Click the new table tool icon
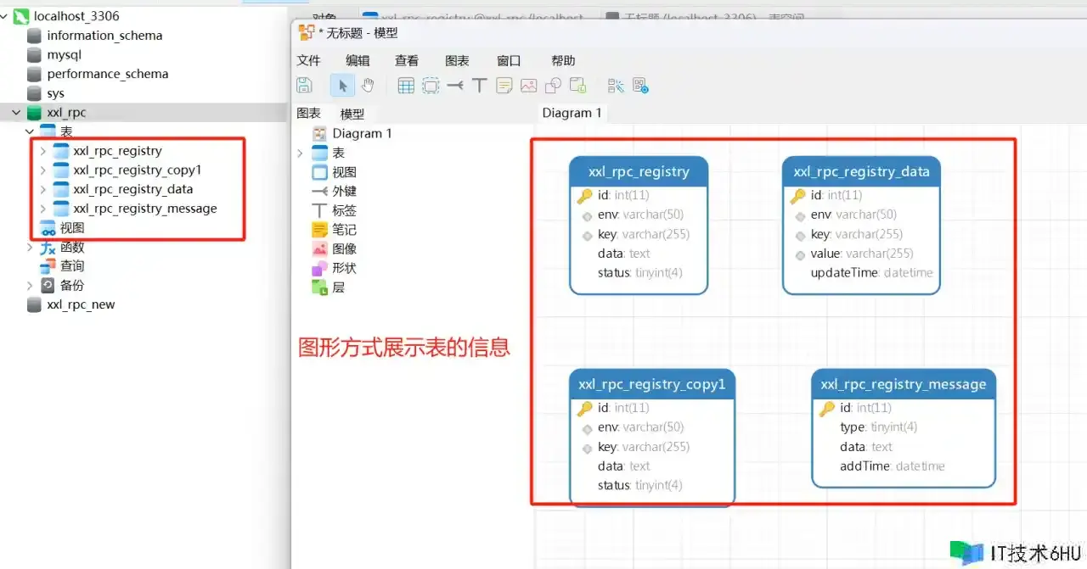This screenshot has width=1087, height=569. pos(406,86)
